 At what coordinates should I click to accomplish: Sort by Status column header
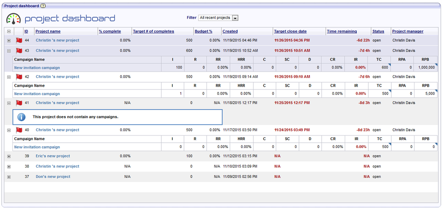(x=378, y=31)
